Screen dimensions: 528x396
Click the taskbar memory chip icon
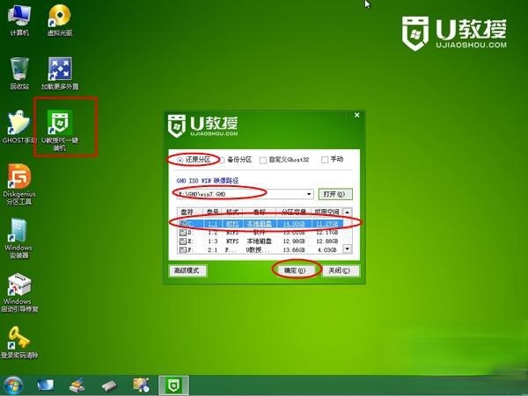pyautogui.click(x=109, y=385)
